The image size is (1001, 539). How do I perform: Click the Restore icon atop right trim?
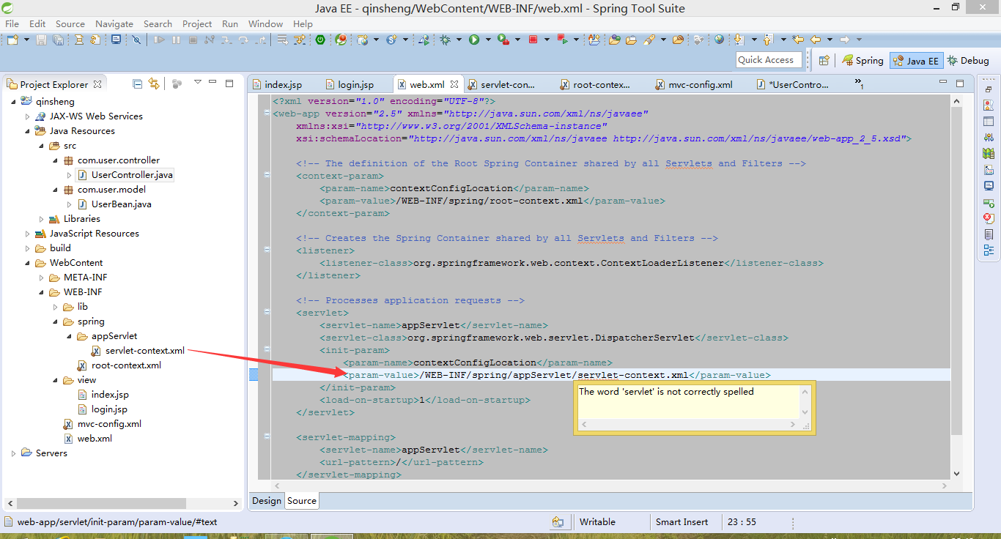point(989,89)
